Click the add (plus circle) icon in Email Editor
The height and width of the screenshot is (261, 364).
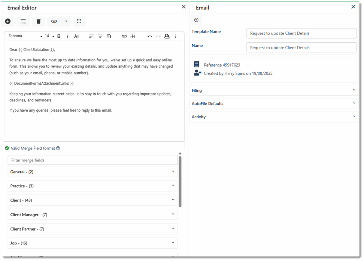[7, 21]
